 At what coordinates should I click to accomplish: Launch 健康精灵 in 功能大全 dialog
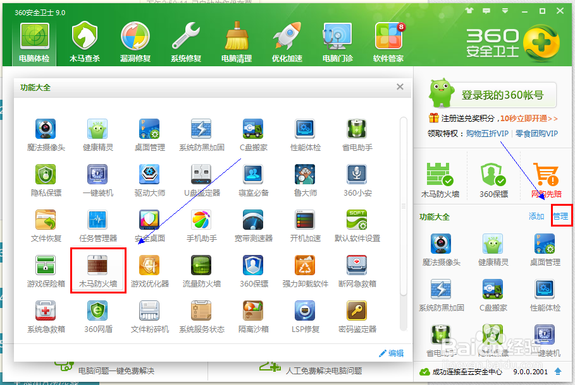pos(98,135)
